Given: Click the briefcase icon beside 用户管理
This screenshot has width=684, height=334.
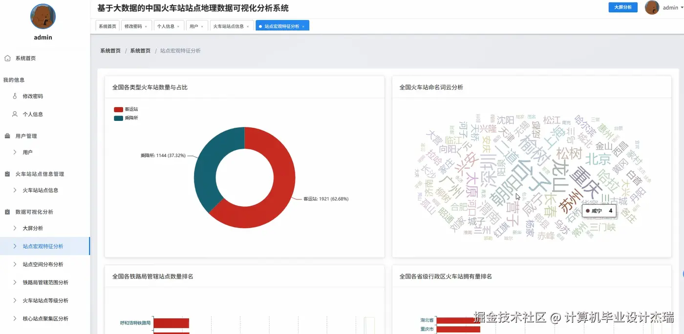Looking at the screenshot, I should [x=7, y=136].
